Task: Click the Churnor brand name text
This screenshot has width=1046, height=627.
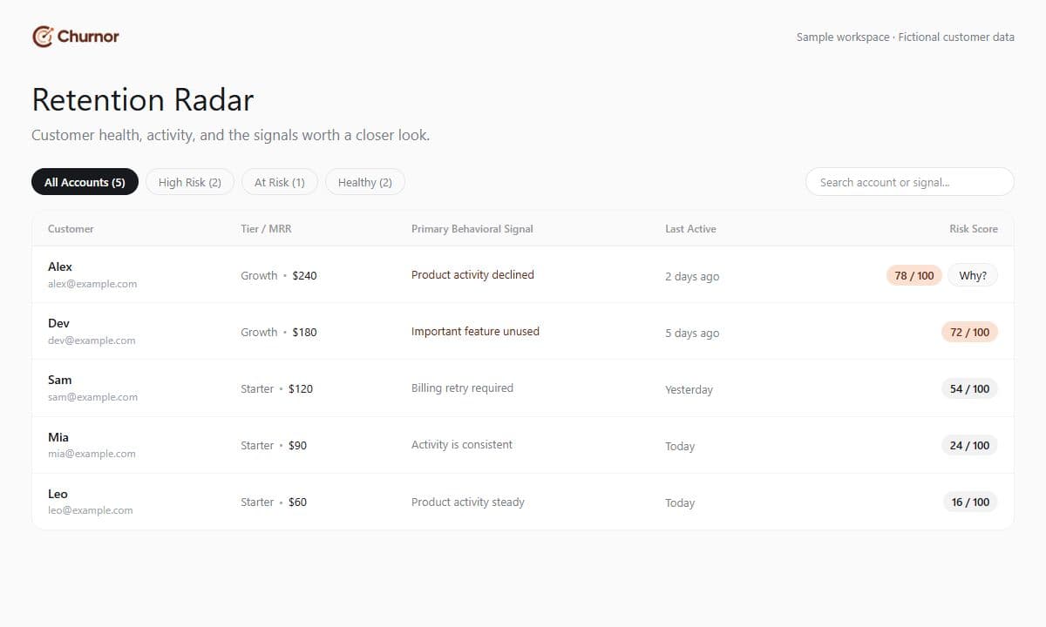Action: click(88, 37)
